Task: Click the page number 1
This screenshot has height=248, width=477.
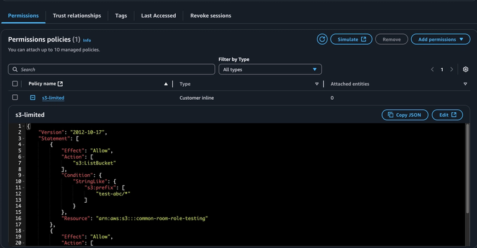Action: coord(442,69)
